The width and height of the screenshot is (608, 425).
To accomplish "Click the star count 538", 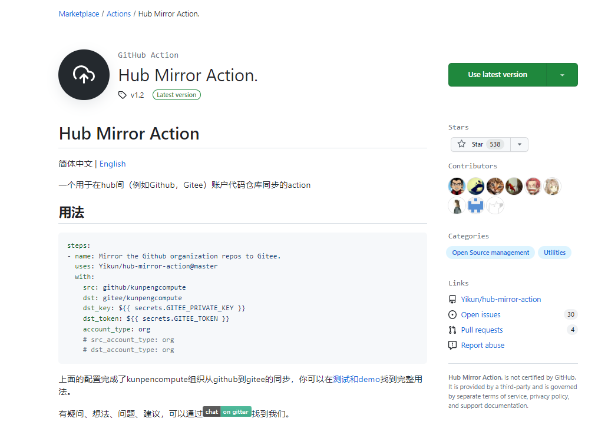I will tap(495, 144).
